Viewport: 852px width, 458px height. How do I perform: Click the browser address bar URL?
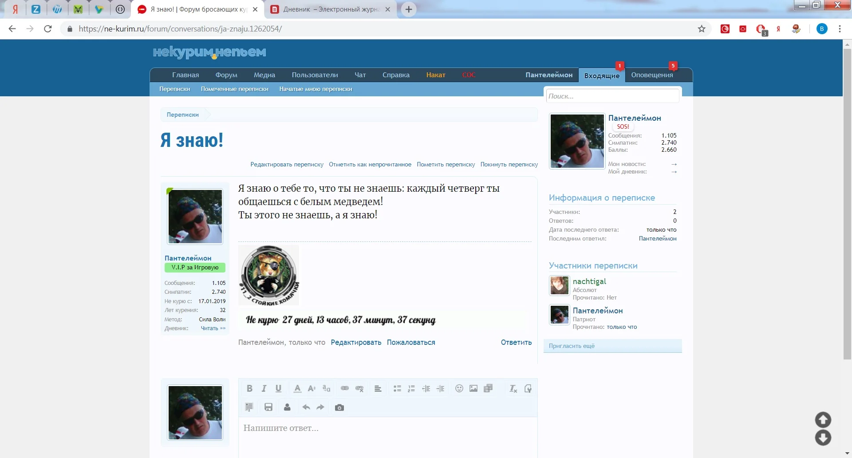click(180, 29)
